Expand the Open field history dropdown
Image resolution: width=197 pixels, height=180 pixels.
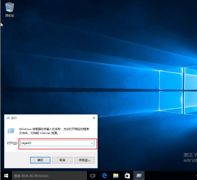click(92, 143)
